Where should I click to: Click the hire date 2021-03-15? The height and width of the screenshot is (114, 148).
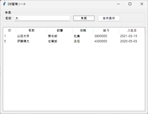[129, 36]
